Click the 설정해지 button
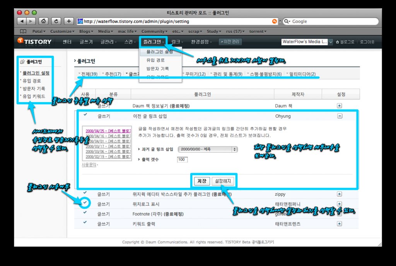The width and height of the screenshot is (396, 266). pyautogui.click(x=223, y=181)
